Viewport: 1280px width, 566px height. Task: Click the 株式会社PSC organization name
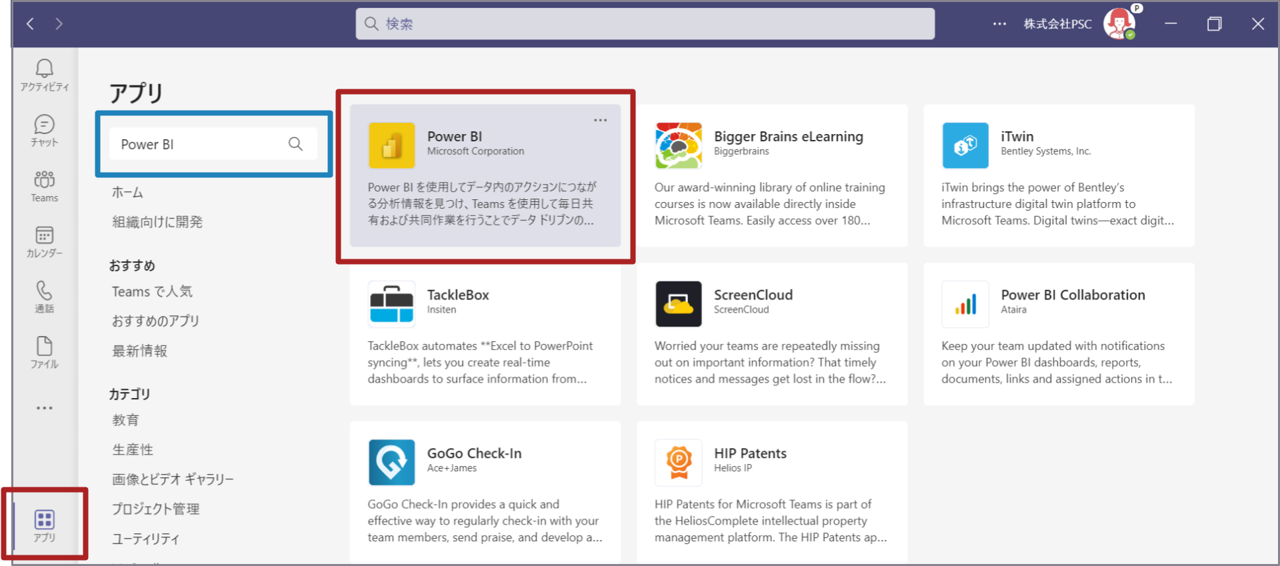point(1058,24)
